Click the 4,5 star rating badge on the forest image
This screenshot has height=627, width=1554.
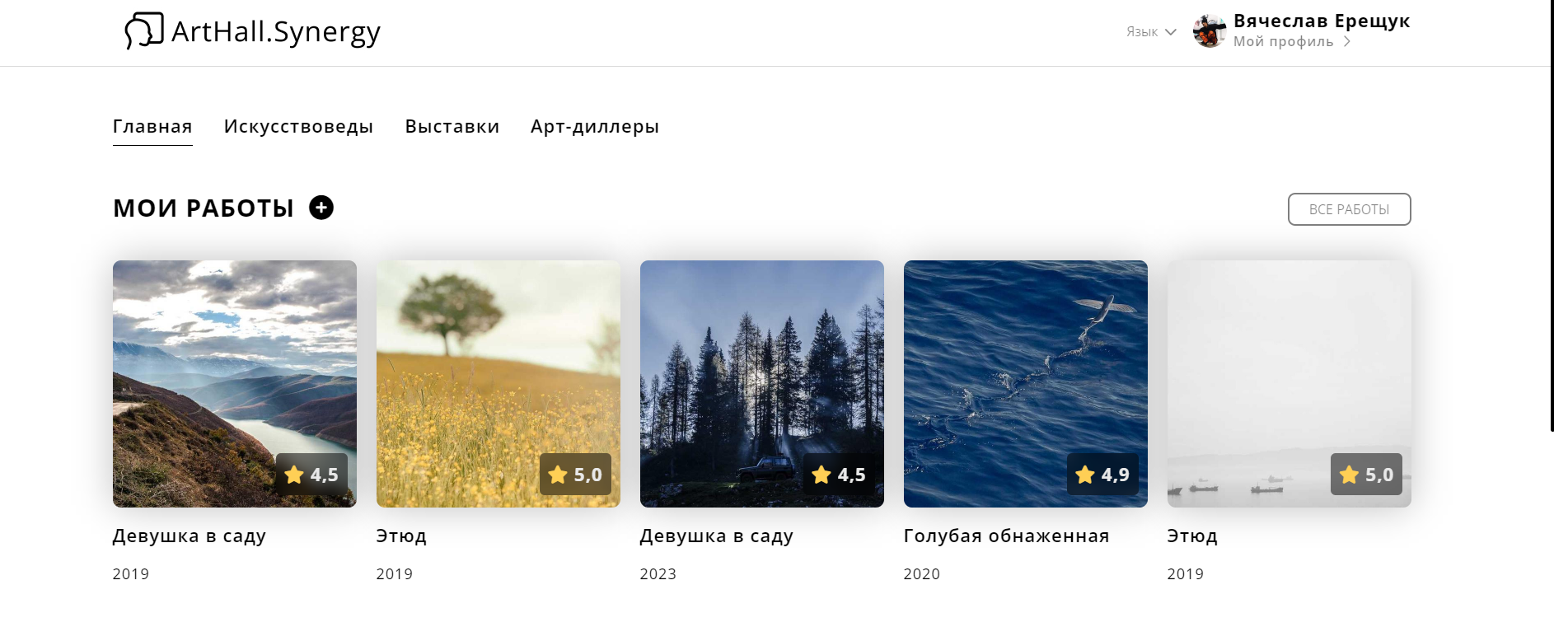click(x=839, y=475)
